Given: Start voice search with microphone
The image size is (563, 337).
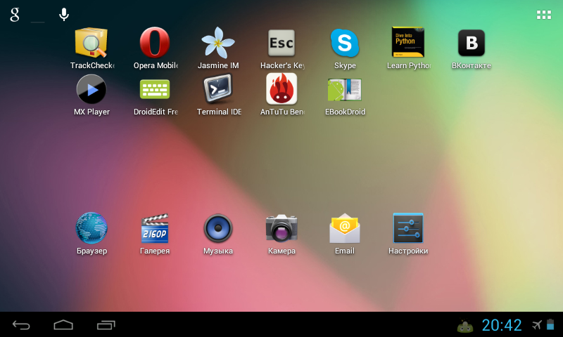Looking at the screenshot, I should pos(64,15).
